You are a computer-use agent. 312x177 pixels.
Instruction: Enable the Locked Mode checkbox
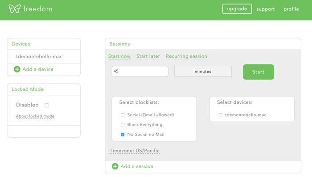[x=46, y=105]
